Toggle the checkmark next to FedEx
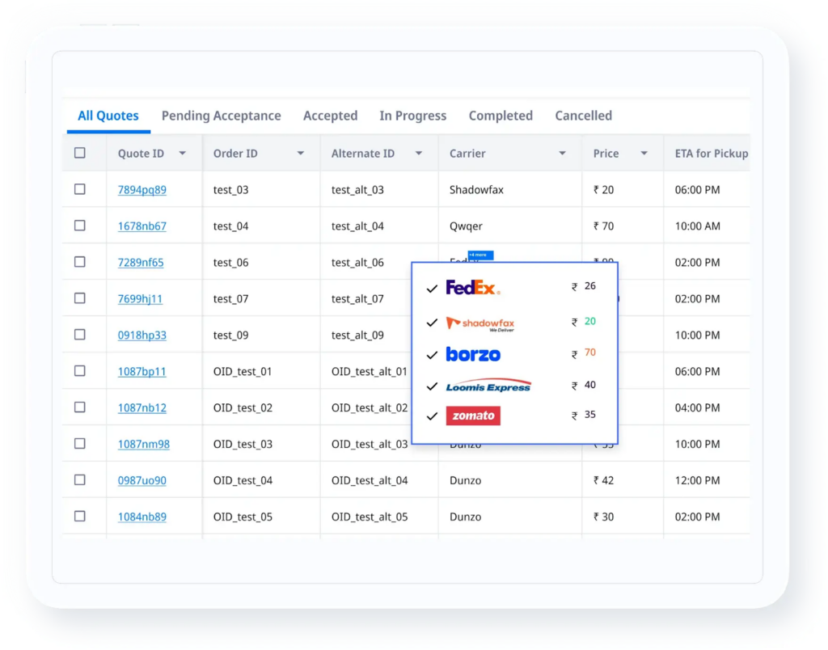This screenshot has height=650, width=828. [432, 287]
